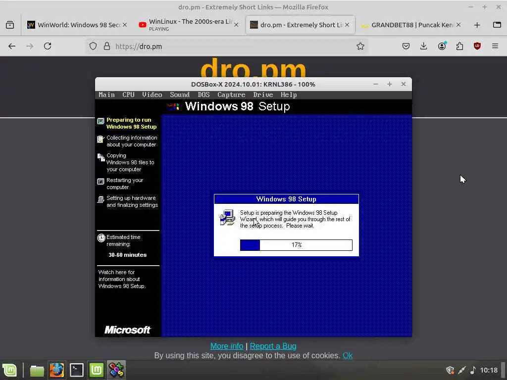Bookmark this page with the star
507x380 pixels.
click(360, 46)
